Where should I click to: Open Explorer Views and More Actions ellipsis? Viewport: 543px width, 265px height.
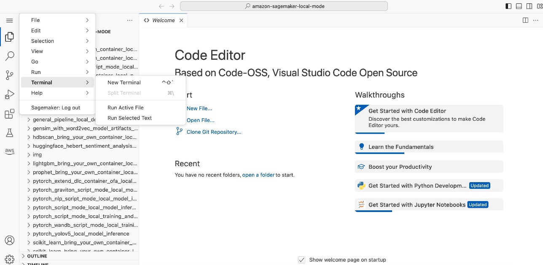(130, 20)
